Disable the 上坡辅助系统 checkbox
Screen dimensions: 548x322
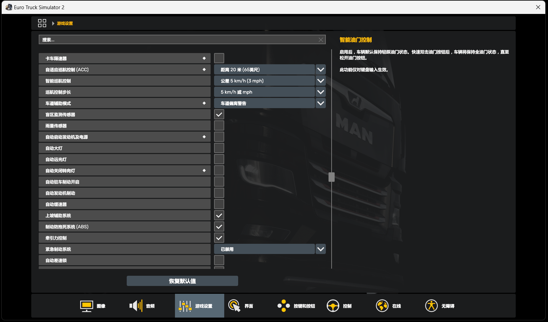(219, 215)
